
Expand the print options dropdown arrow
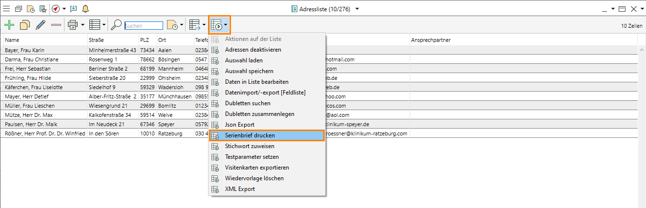click(x=83, y=24)
